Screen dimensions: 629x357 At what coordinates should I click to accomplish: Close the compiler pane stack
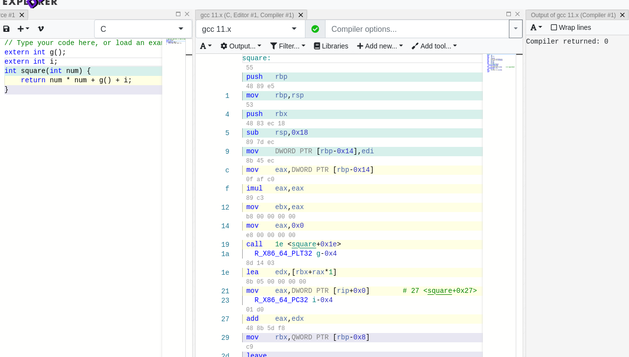point(517,14)
